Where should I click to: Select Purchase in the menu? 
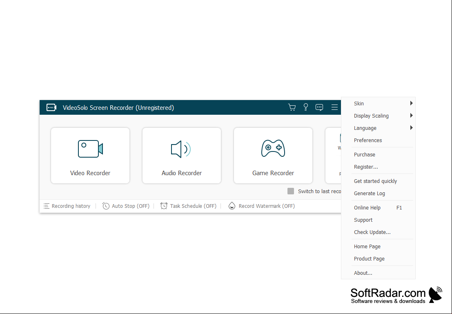pos(378,154)
